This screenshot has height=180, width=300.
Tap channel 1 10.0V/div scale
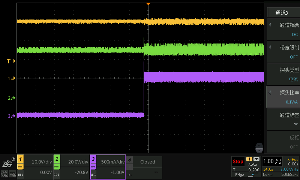click(x=42, y=162)
